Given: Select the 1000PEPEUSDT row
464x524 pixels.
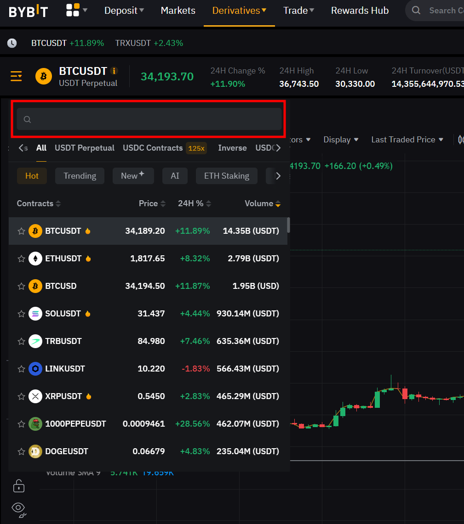Looking at the screenshot, I should (x=148, y=424).
